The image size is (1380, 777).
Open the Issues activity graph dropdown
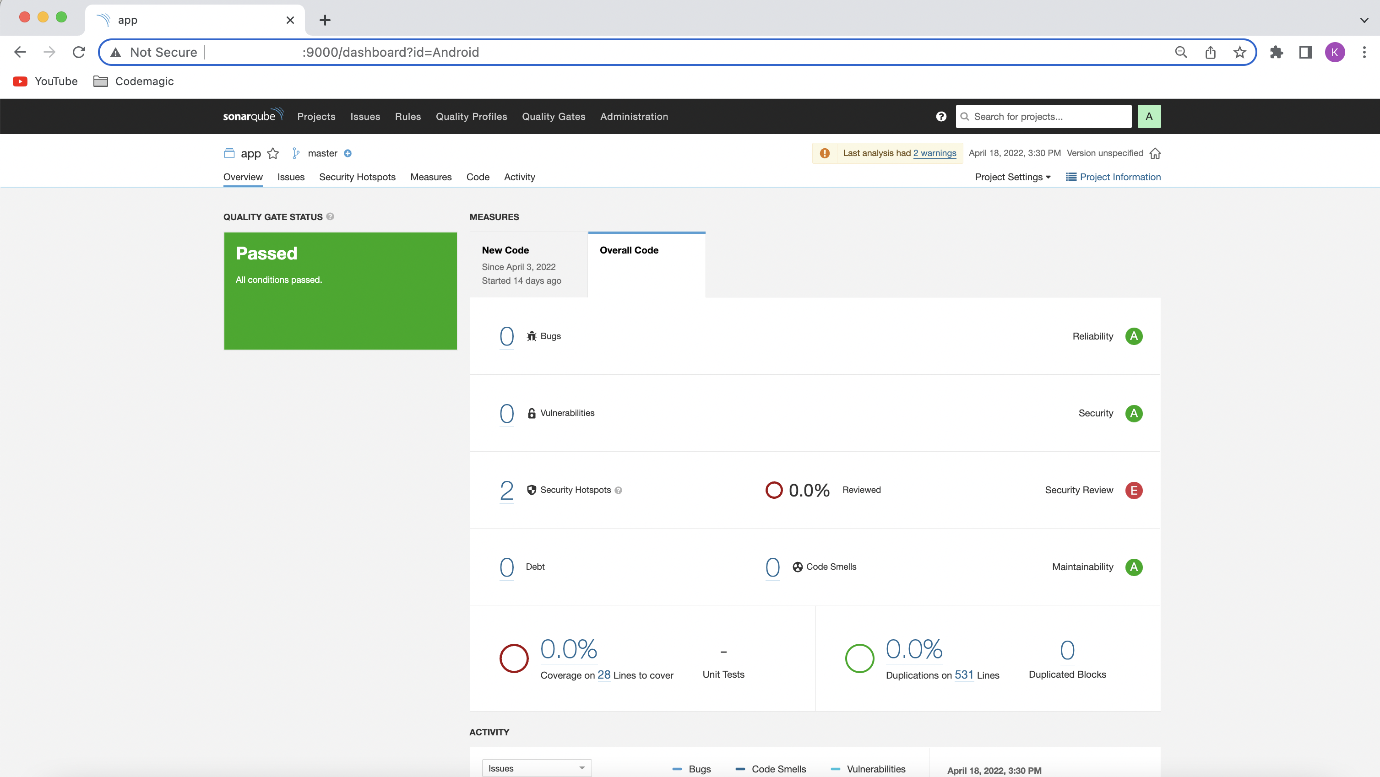(x=536, y=768)
